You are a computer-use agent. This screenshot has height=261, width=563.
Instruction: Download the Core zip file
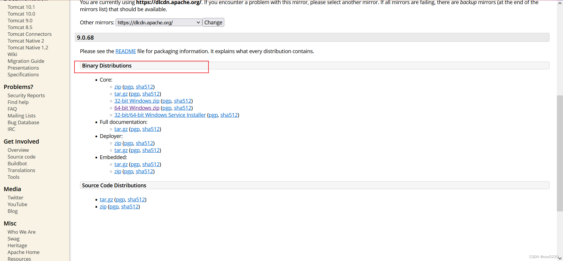[x=118, y=87]
